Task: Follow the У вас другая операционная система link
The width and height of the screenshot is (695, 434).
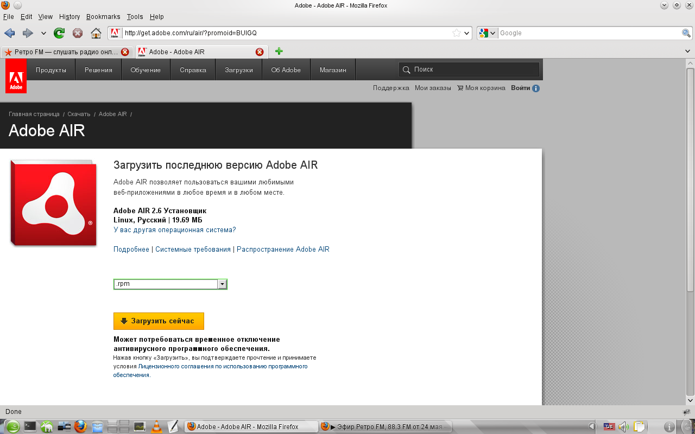Action: (x=175, y=230)
